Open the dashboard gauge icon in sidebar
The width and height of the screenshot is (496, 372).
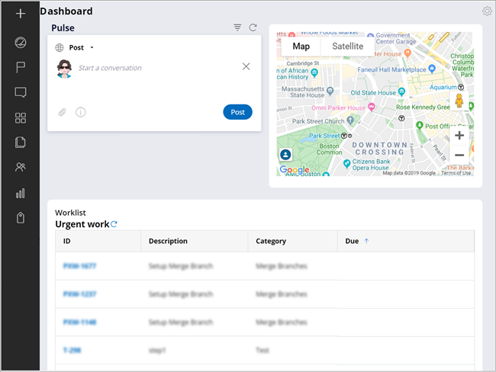pyautogui.click(x=21, y=42)
